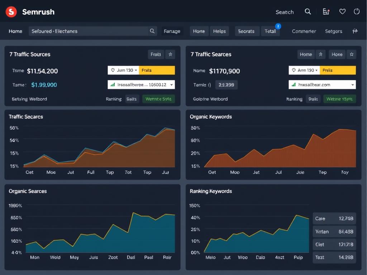This screenshot has height=275, width=367.
Task: Click the $11.54,200 value
Action: tap(42, 71)
